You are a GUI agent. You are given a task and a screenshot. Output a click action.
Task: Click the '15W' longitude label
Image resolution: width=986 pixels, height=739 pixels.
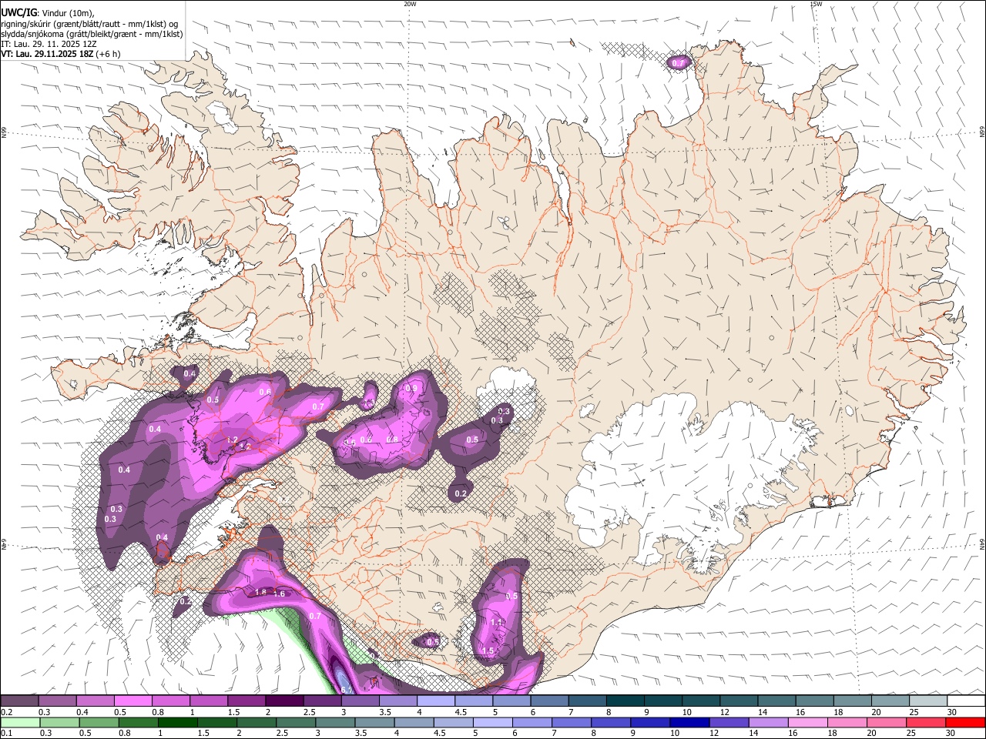816,4
